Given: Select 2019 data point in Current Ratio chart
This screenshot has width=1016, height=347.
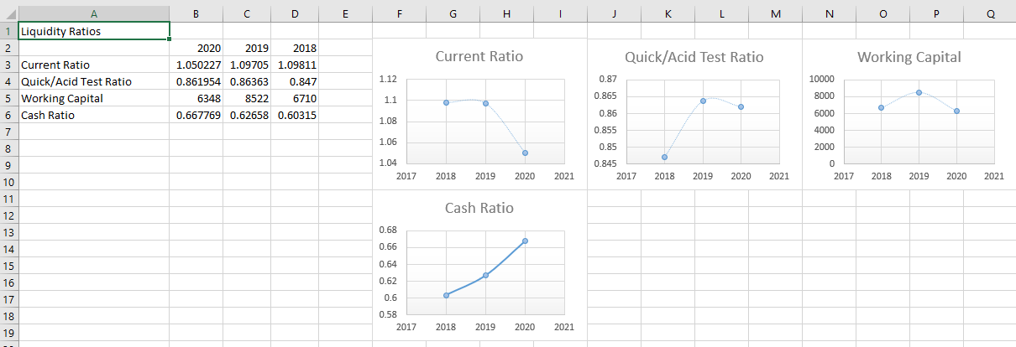Looking at the screenshot, I should coord(485,103).
